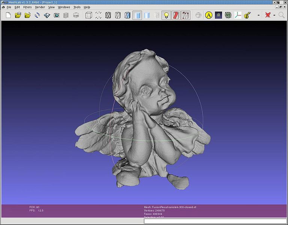
Task: Open the Windows menu
Action: point(64,7)
